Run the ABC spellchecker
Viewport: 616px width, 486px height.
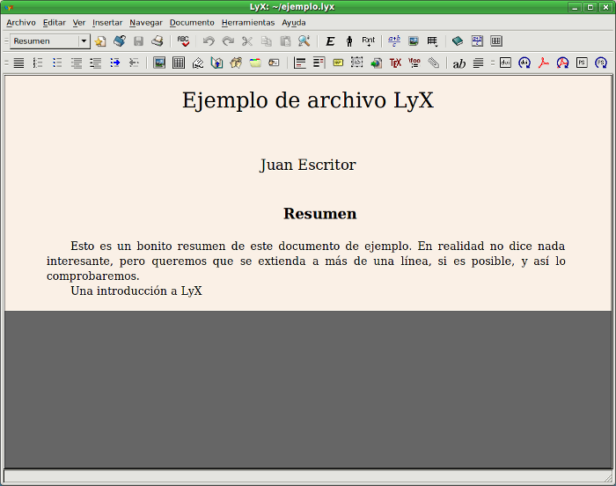pyautogui.click(x=183, y=40)
